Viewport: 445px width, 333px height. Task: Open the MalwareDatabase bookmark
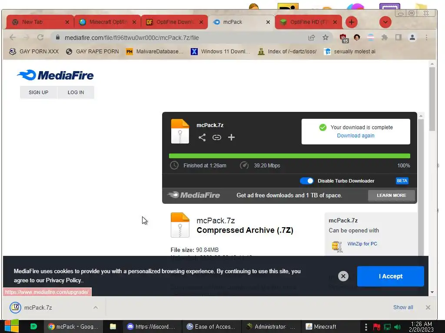click(x=155, y=52)
